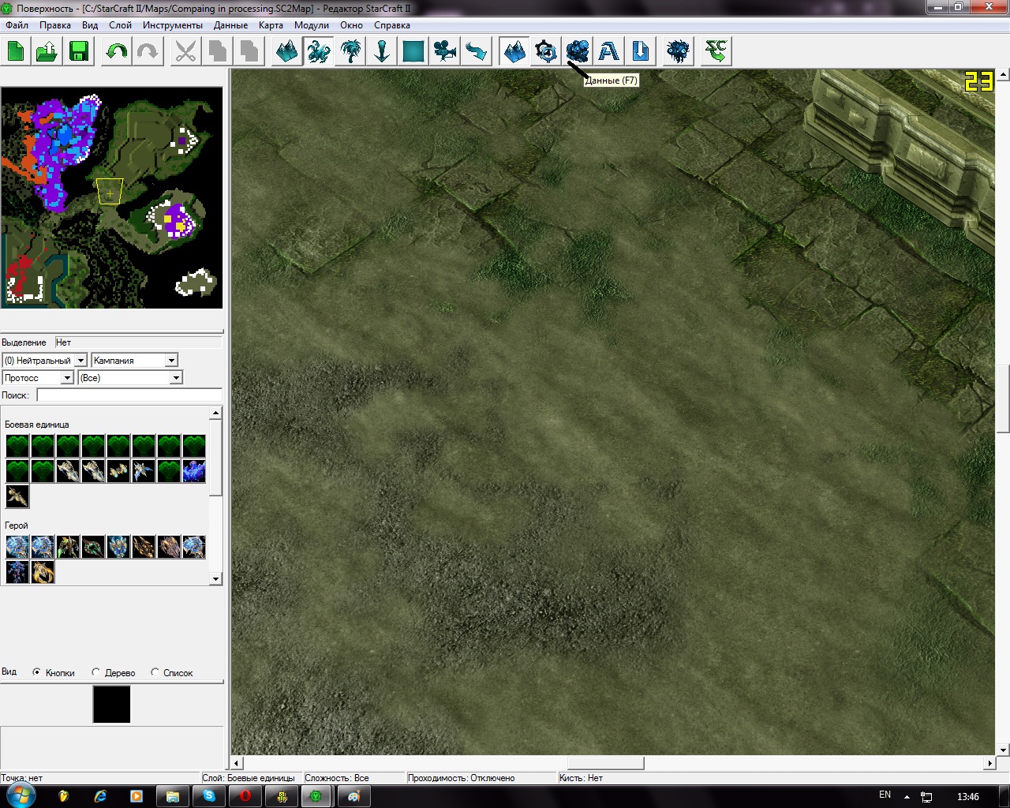Viewport: 1010px width, 808px height.
Task: Pick the lone unit in Боевая единица's last row
Action: (17, 496)
